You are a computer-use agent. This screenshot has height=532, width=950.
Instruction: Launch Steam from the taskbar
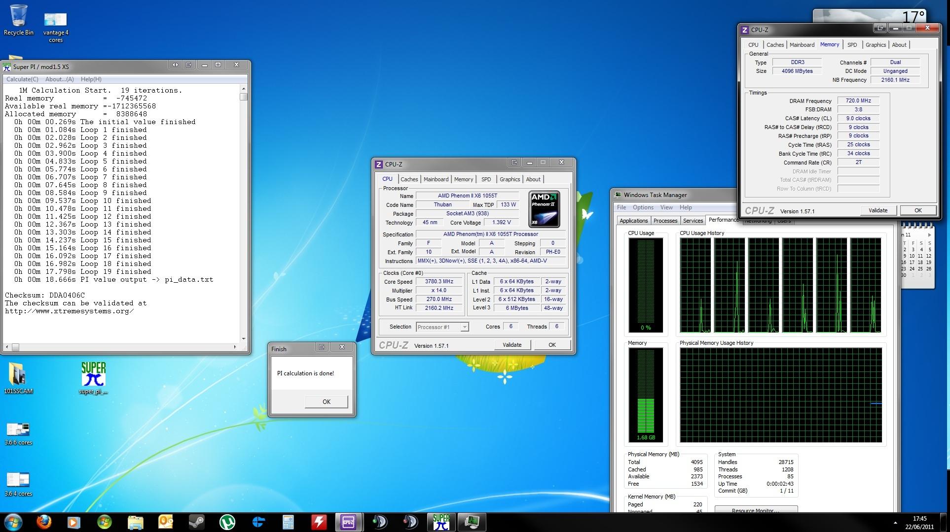[x=196, y=522]
